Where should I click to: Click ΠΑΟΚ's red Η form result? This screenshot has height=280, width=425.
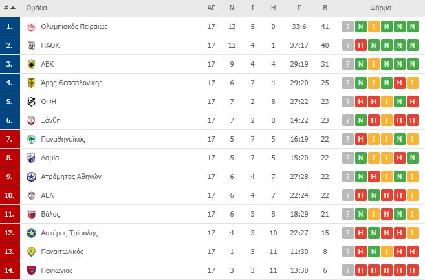click(x=360, y=45)
